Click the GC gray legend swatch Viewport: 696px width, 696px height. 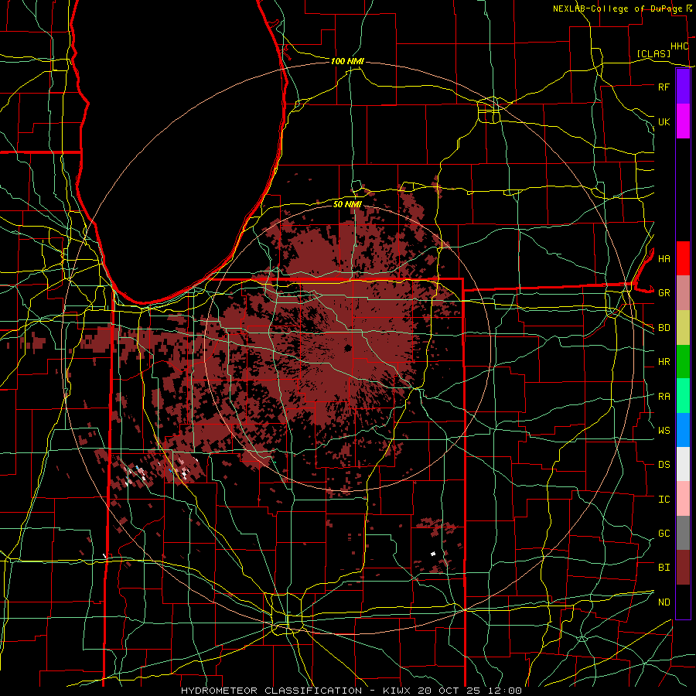tap(683, 533)
